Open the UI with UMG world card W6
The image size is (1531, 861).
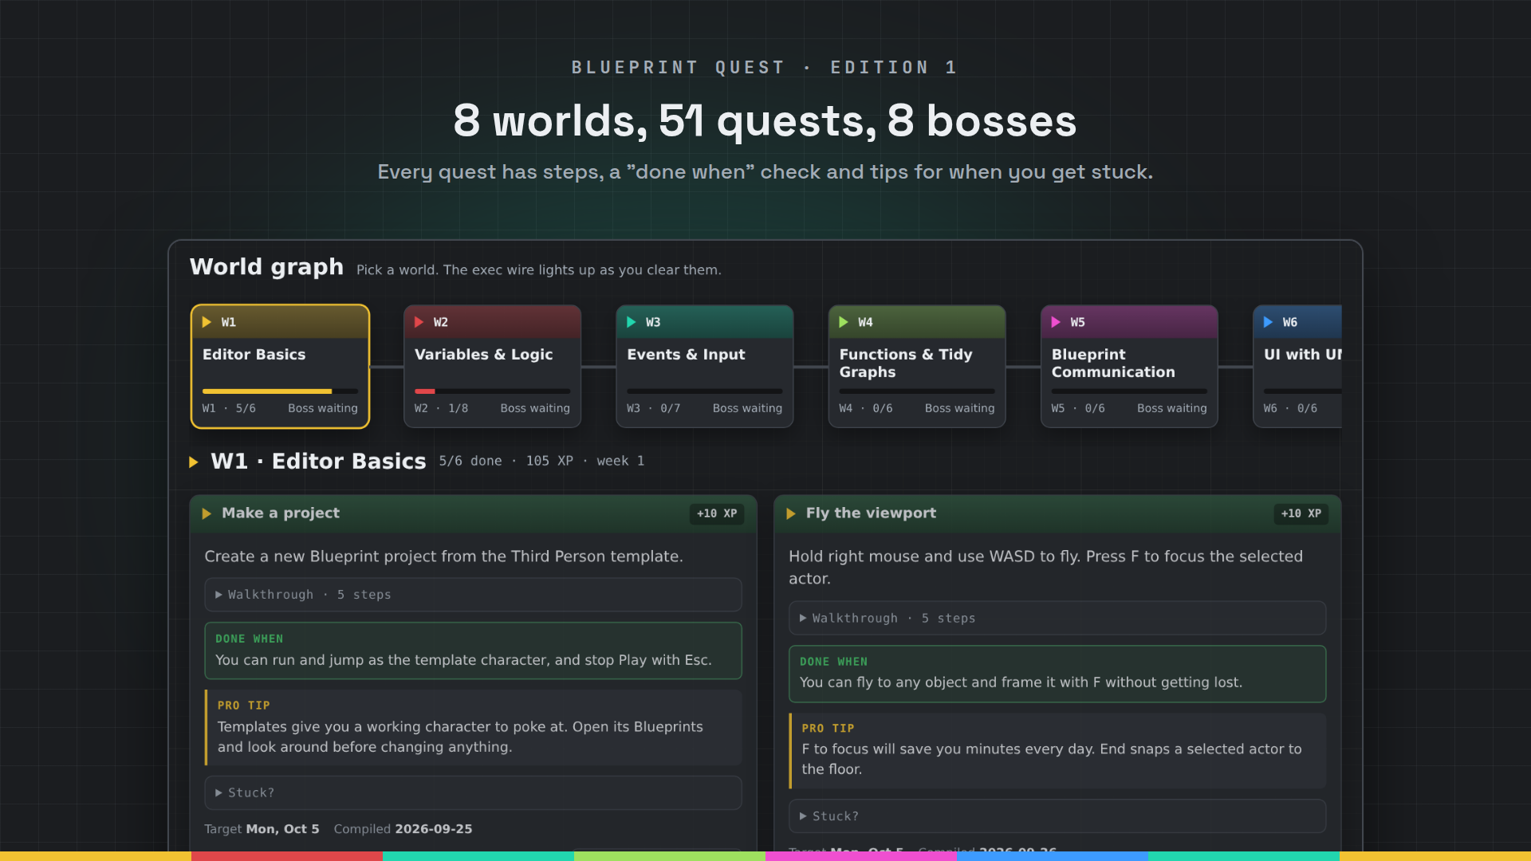1297,367
